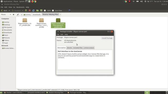Open Edit menu in Package Installer

[62, 34]
